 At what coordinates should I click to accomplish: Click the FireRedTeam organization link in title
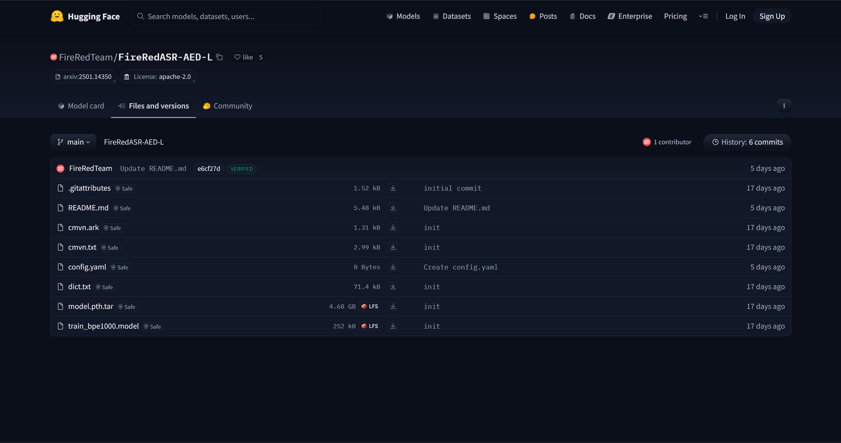click(86, 57)
